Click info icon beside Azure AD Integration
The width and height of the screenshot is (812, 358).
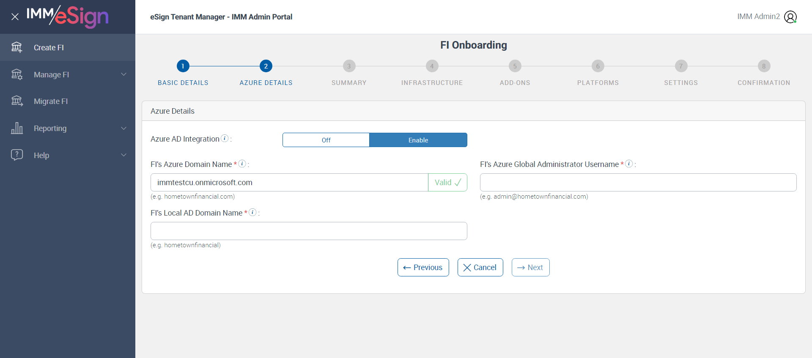(225, 138)
